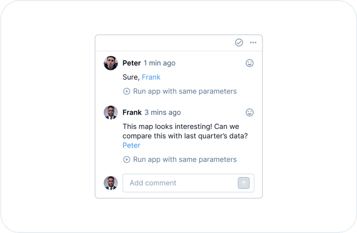Viewport: 357px width, 233px height.
Task: Click the "1 min ago" timestamp
Action: pyautogui.click(x=159, y=63)
